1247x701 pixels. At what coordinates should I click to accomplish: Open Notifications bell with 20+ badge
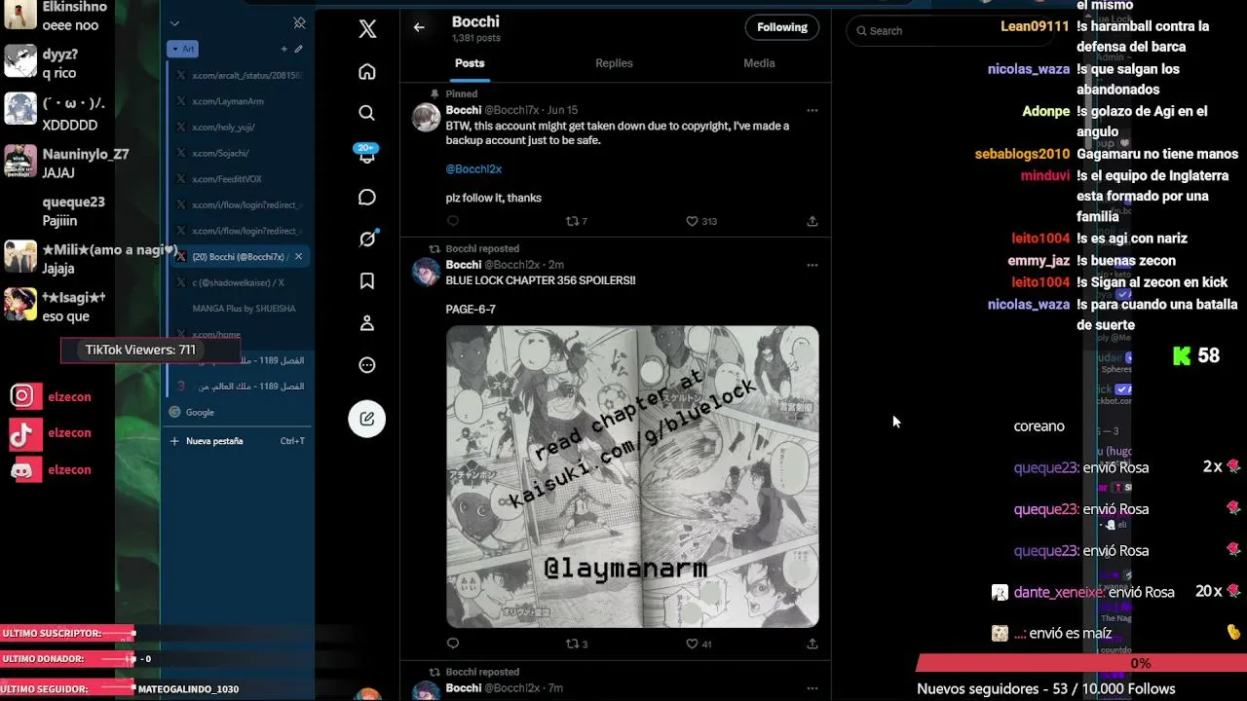(367, 155)
